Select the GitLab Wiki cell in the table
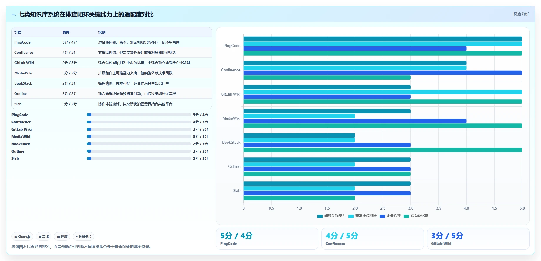 [24, 63]
